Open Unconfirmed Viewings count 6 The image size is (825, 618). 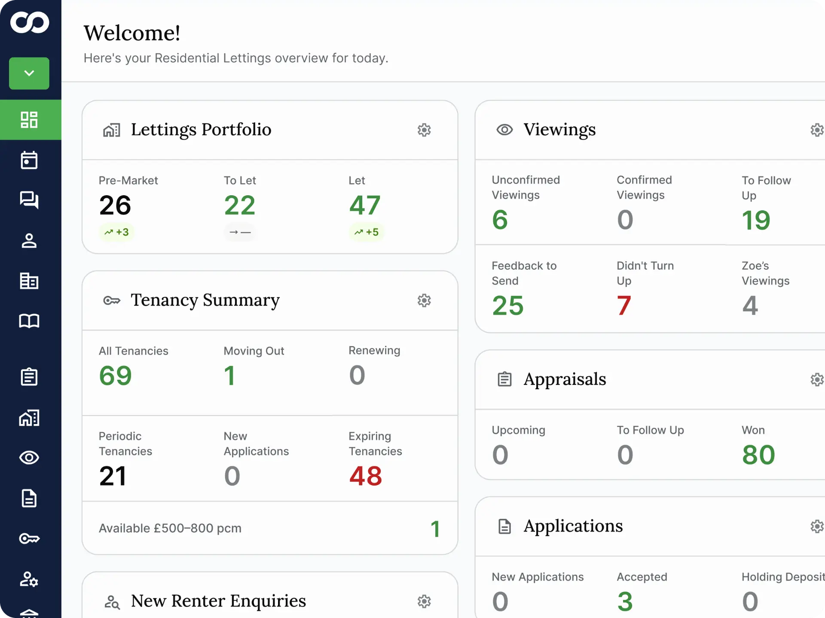[x=500, y=220]
